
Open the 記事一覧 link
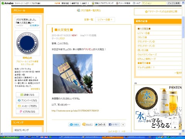[x=89, y=20]
